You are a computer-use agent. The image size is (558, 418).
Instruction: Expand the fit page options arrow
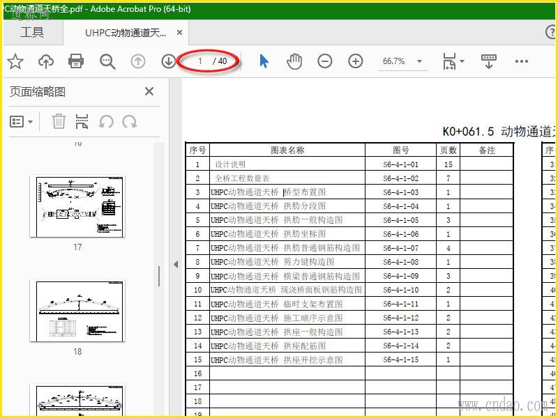tap(462, 61)
